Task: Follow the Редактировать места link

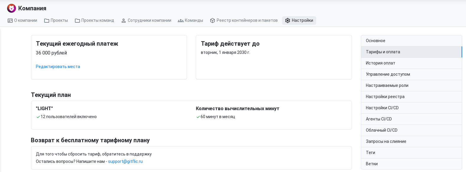Action: click(58, 67)
